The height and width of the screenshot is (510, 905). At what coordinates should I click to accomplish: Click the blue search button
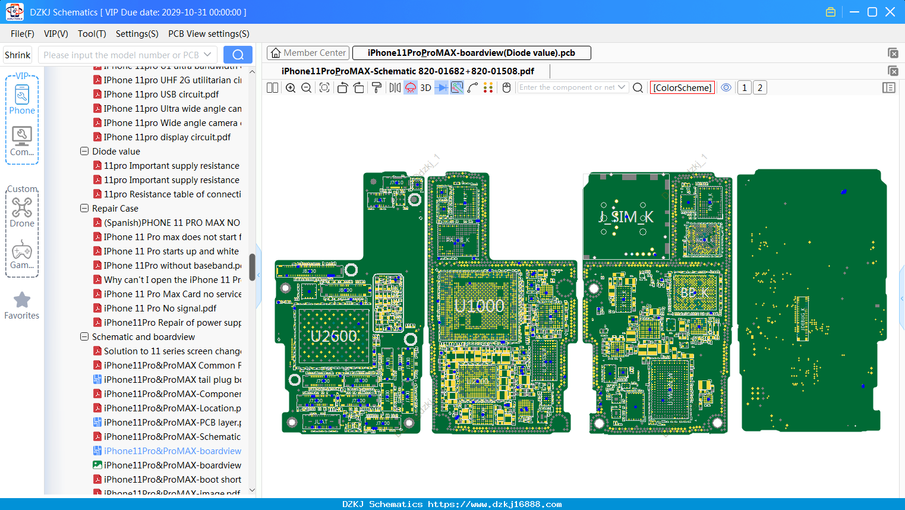tap(238, 55)
